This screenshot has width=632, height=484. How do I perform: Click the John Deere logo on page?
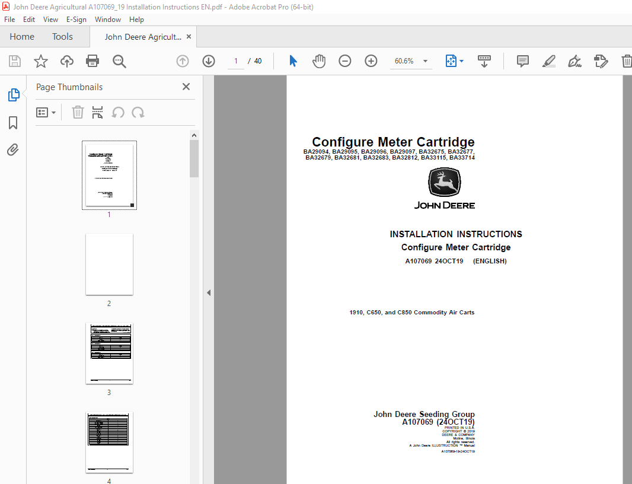(444, 189)
